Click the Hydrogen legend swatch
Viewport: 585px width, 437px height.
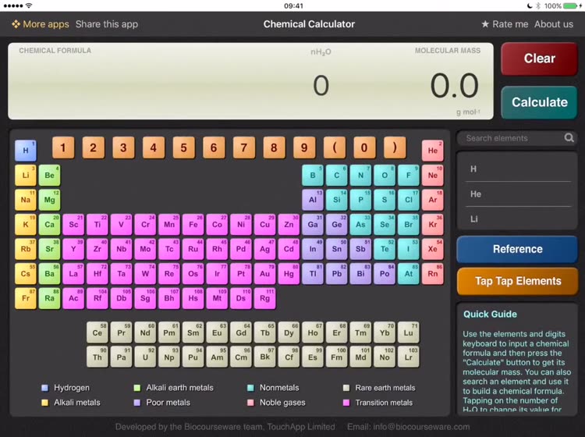pyautogui.click(x=45, y=388)
